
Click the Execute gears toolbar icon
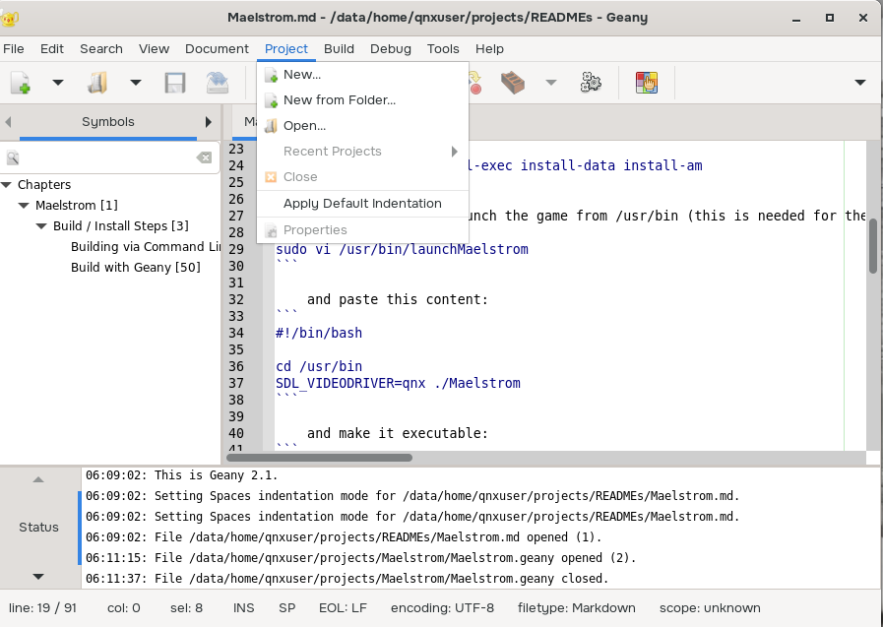click(x=591, y=83)
